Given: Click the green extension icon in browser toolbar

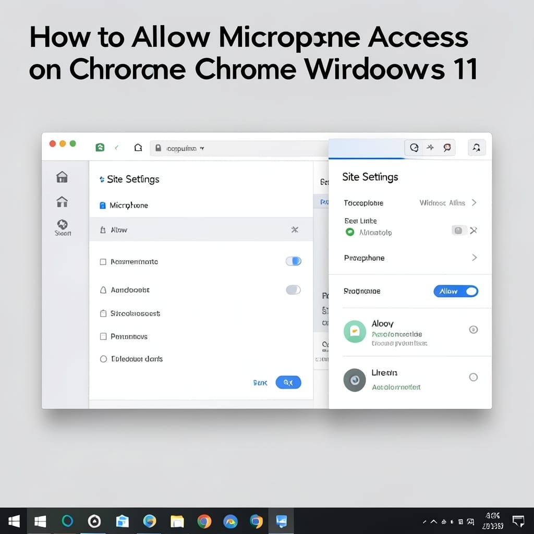Looking at the screenshot, I should tap(100, 148).
